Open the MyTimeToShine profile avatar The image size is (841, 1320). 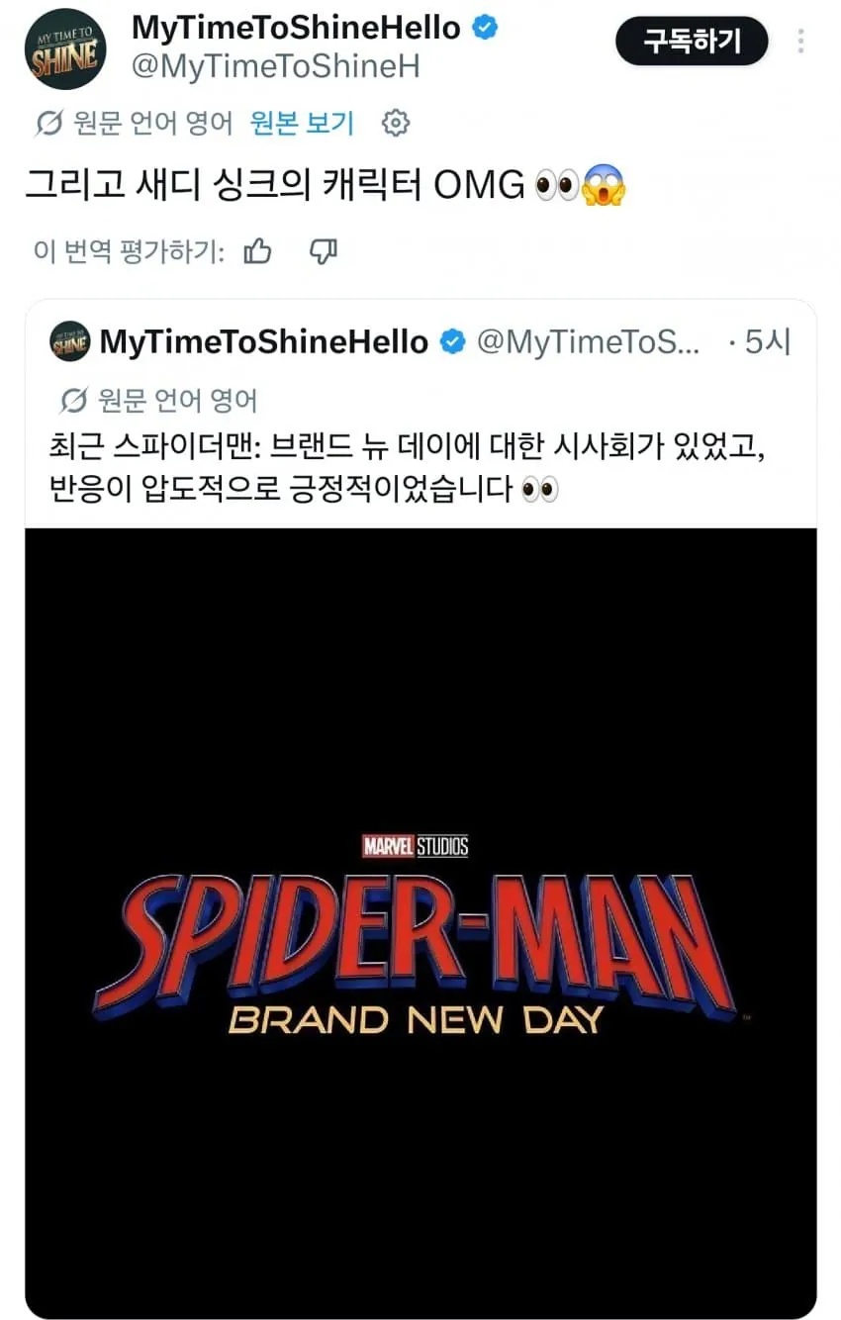click(x=63, y=48)
